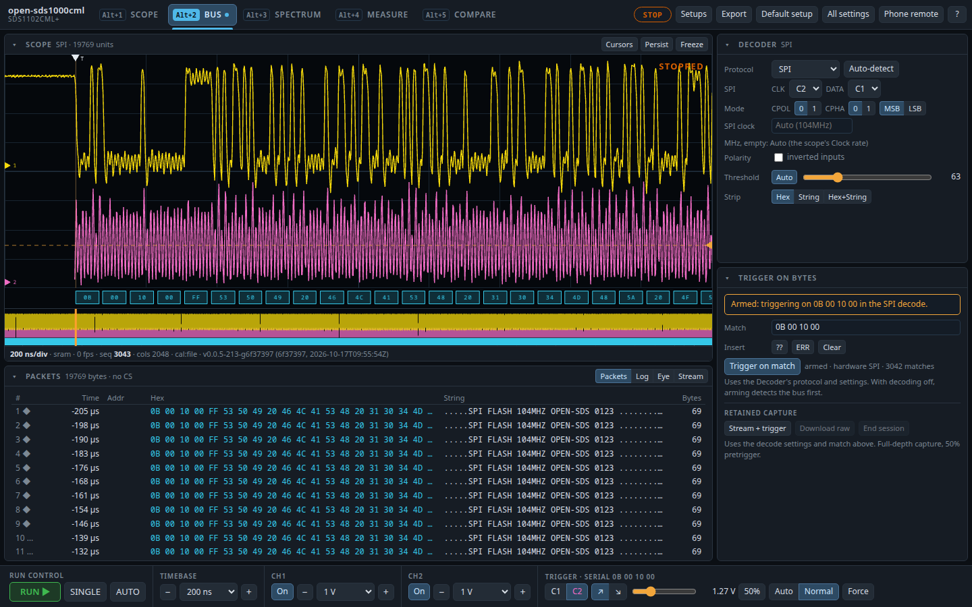972x607 pixels.
Task: Set CPHA to 1
Action: 869,109
